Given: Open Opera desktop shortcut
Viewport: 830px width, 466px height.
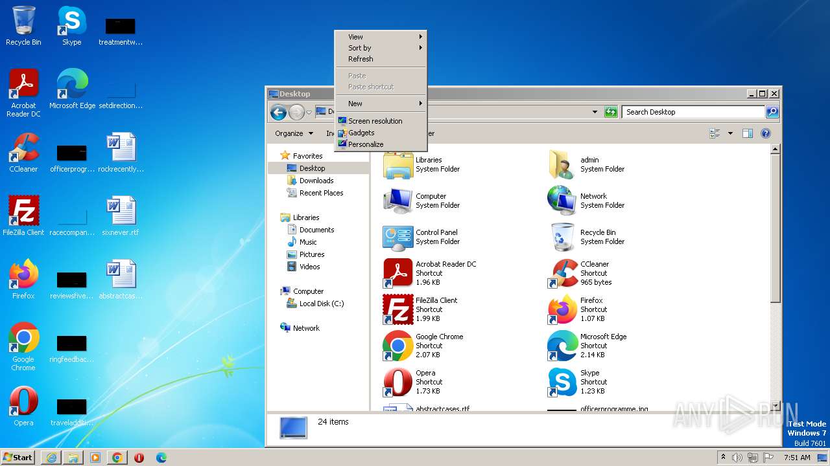Looking at the screenshot, I should (23, 406).
